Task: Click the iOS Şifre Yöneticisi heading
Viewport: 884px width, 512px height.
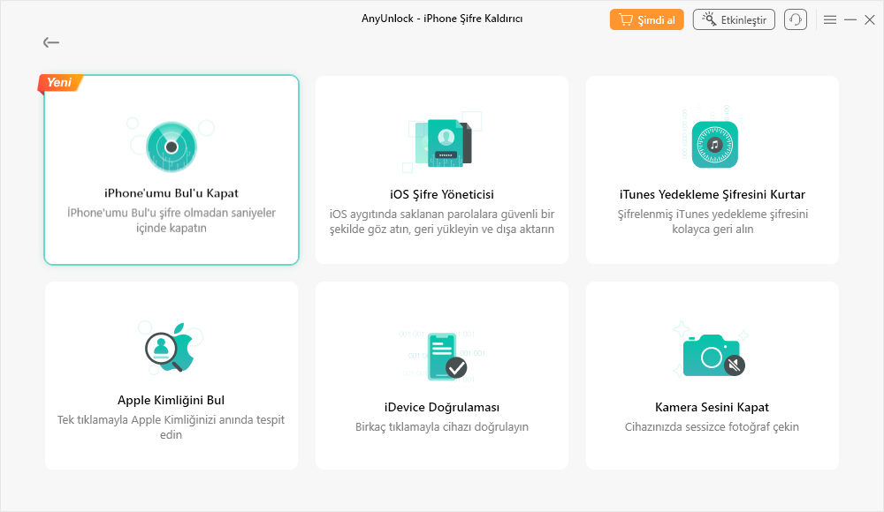Action: tap(442, 194)
